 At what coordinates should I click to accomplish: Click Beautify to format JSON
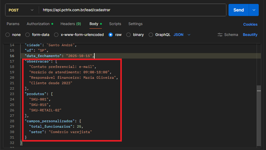pyautogui.click(x=250, y=35)
